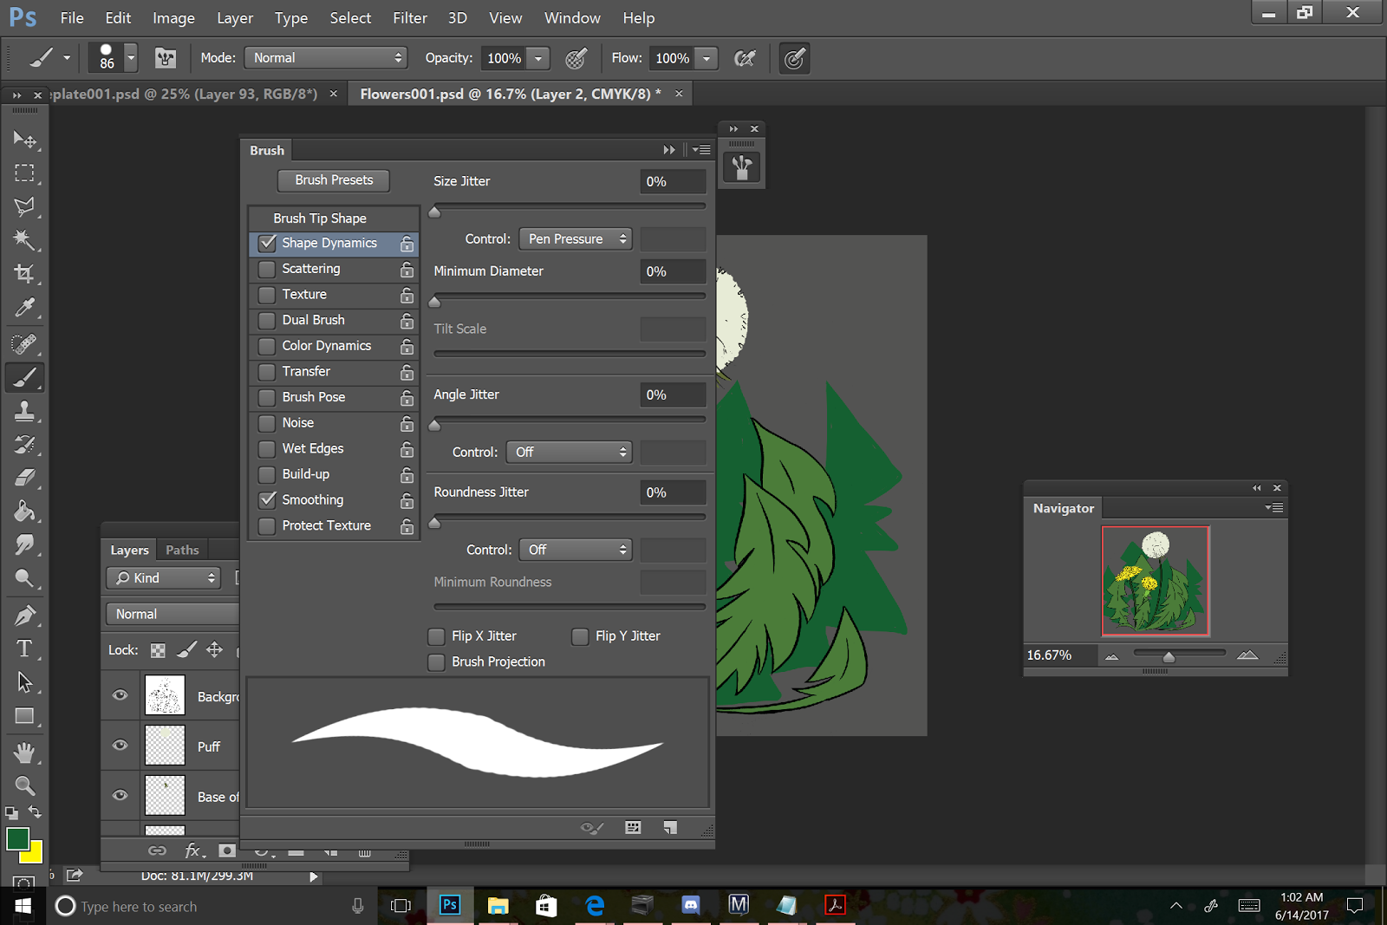
Task: Click the green foreground color swatch
Action: pyautogui.click(x=16, y=838)
